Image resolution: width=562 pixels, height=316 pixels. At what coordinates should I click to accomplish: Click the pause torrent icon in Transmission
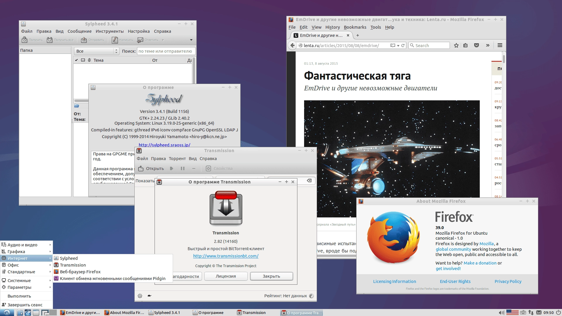pyautogui.click(x=183, y=169)
